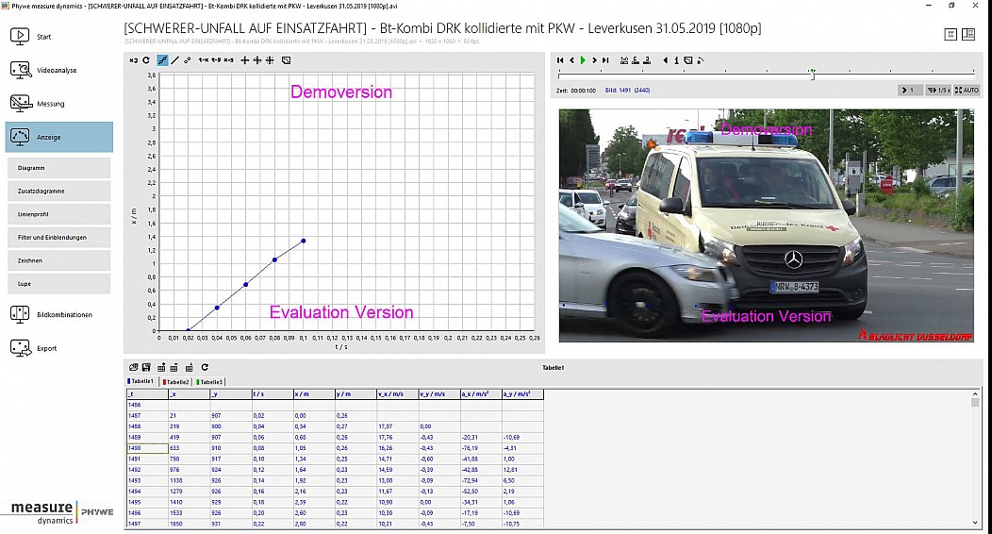Show video information icon
The image size is (992, 534).
676,60
